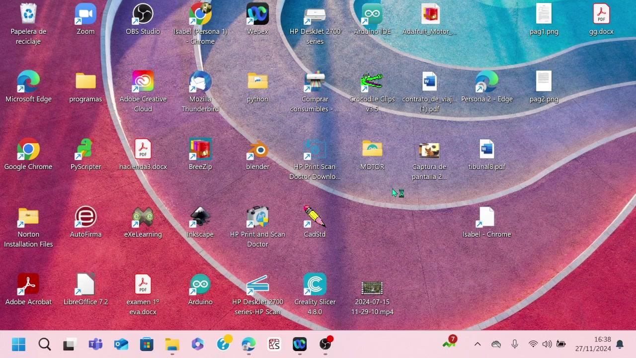
Task: Select the HP Print and Scan Doctor shortcut
Action: [x=257, y=227]
